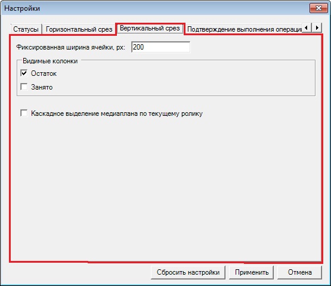
Task: Click the Настройки title bar text
Action: [x=22, y=8]
